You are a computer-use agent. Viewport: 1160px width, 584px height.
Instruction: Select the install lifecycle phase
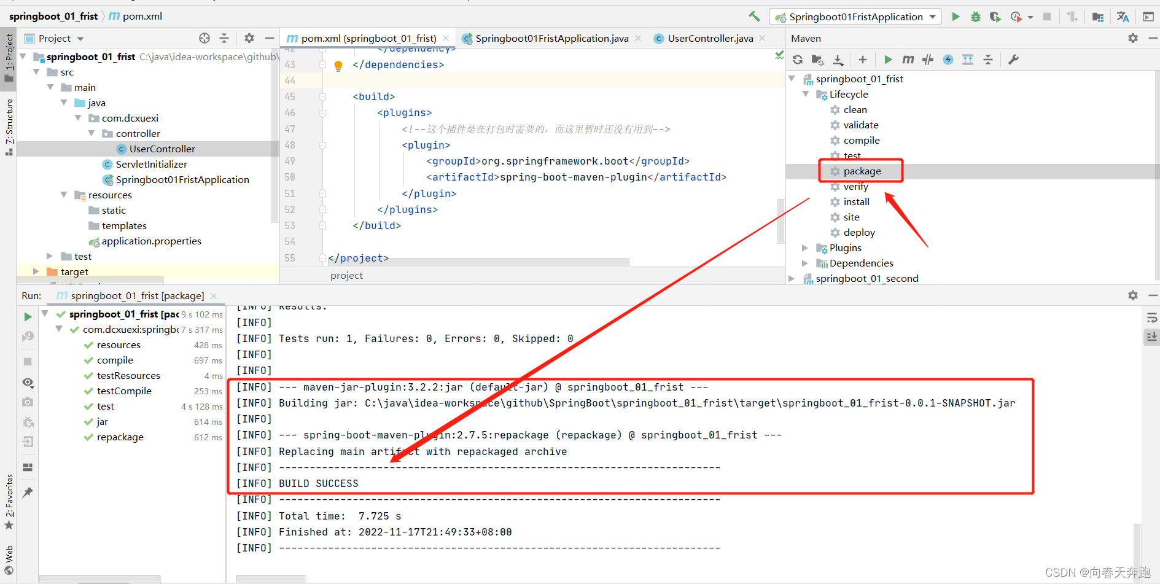pos(856,201)
